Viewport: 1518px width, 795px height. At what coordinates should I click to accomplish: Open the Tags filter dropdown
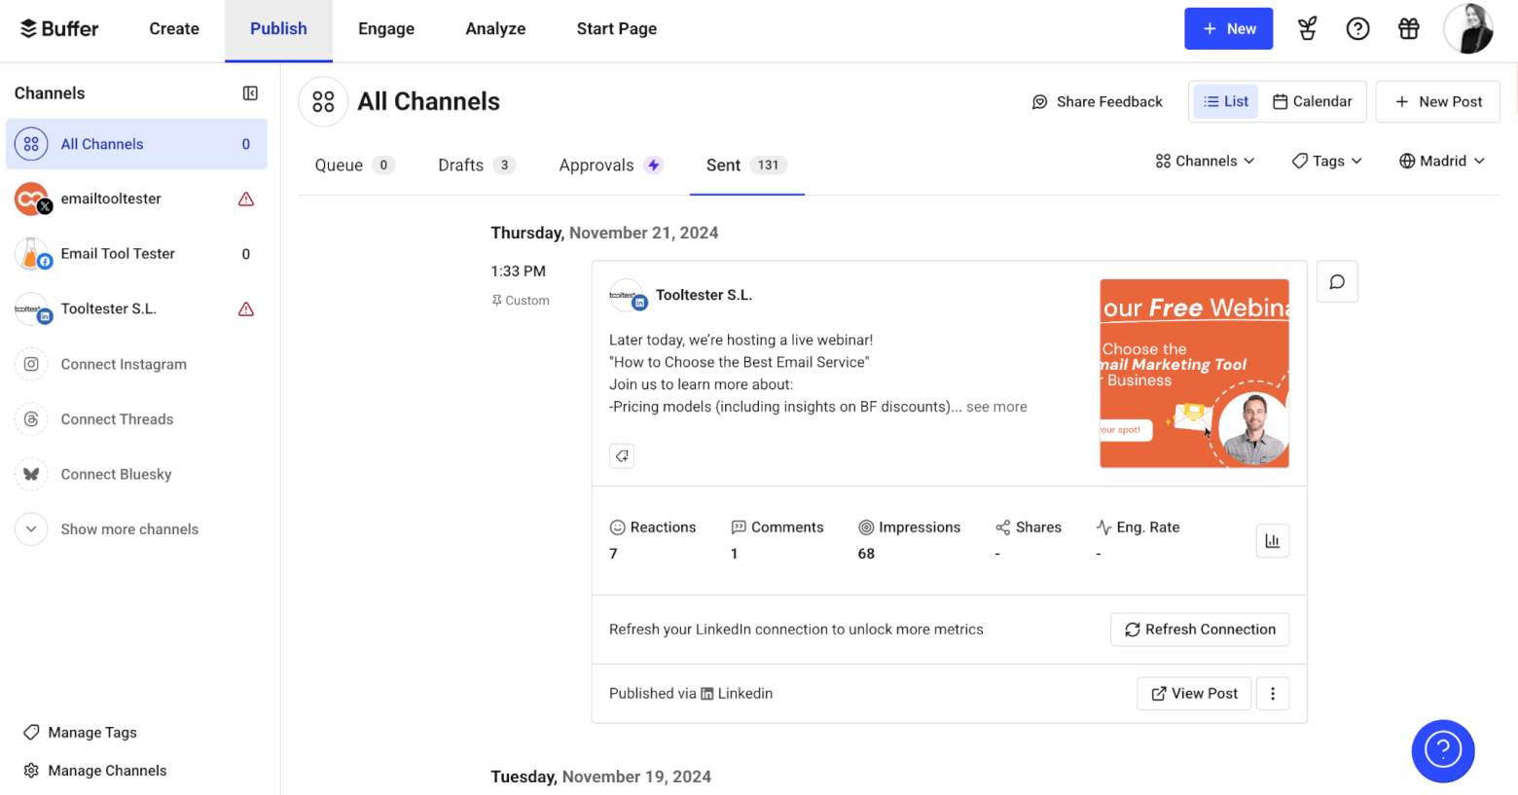1325,161
